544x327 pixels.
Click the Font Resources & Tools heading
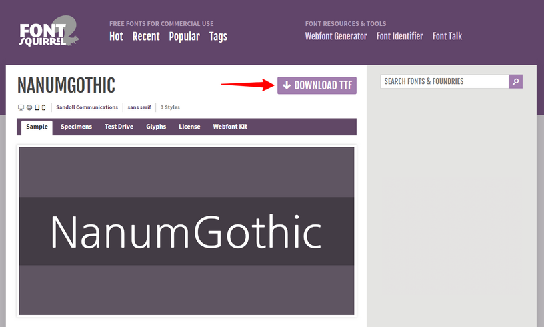coord(345,24)
